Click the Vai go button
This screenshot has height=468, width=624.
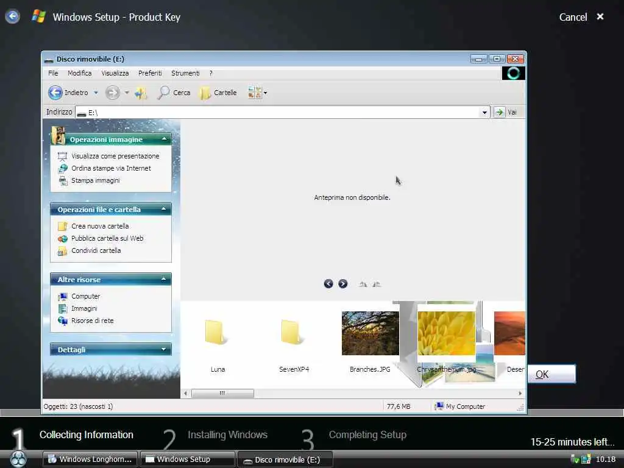[x=506, y=112]
